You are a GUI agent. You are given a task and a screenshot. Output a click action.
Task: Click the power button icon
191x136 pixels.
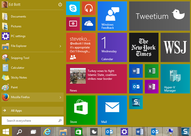[60, 4]
